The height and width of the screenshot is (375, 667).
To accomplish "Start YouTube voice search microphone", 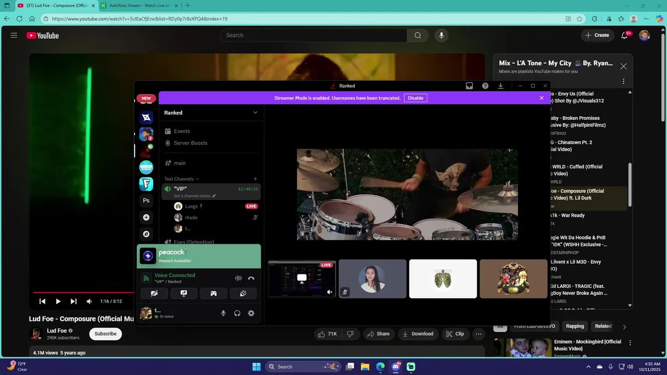I will (441, 35).
